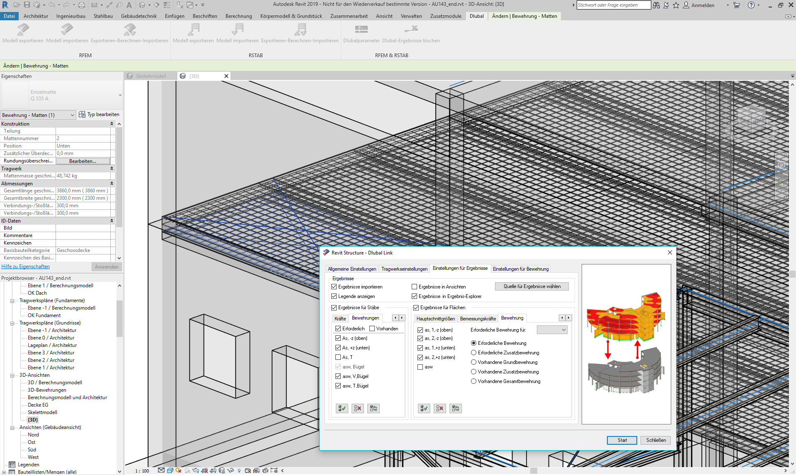
Task: Switch to the Skelettmodell view tab
Action: point(150,76)
